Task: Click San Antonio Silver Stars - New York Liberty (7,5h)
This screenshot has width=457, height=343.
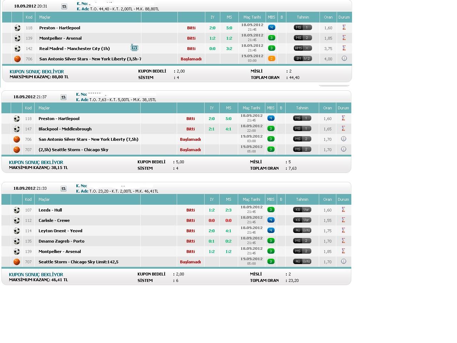Action: [89, 139]
